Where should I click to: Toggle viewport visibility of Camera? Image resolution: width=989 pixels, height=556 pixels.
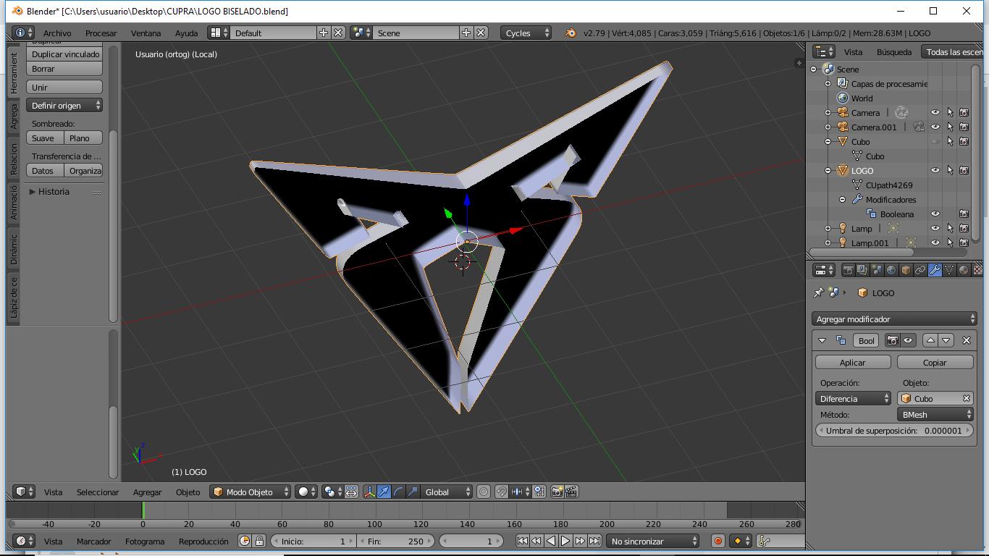(935, 112)
